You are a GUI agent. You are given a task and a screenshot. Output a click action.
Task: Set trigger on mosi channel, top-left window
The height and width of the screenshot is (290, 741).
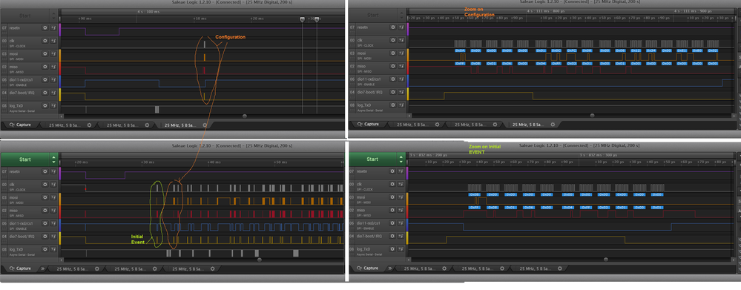pyautogui.click(x=53, y=54)
